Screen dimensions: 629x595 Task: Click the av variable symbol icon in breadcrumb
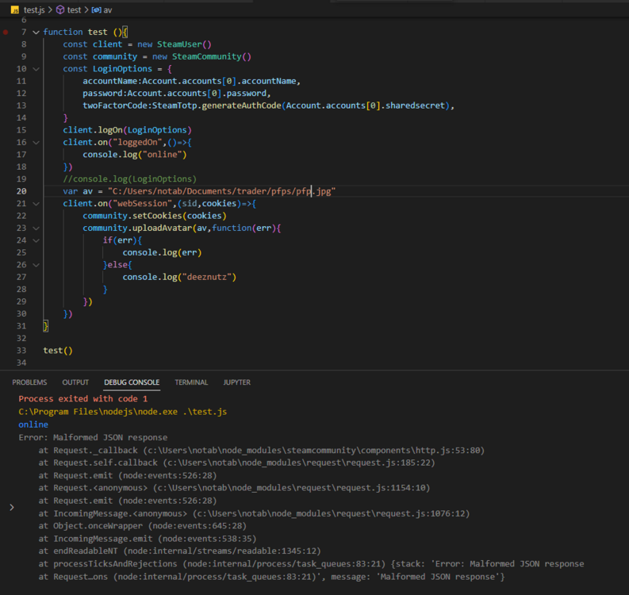[x=96, y=10]
